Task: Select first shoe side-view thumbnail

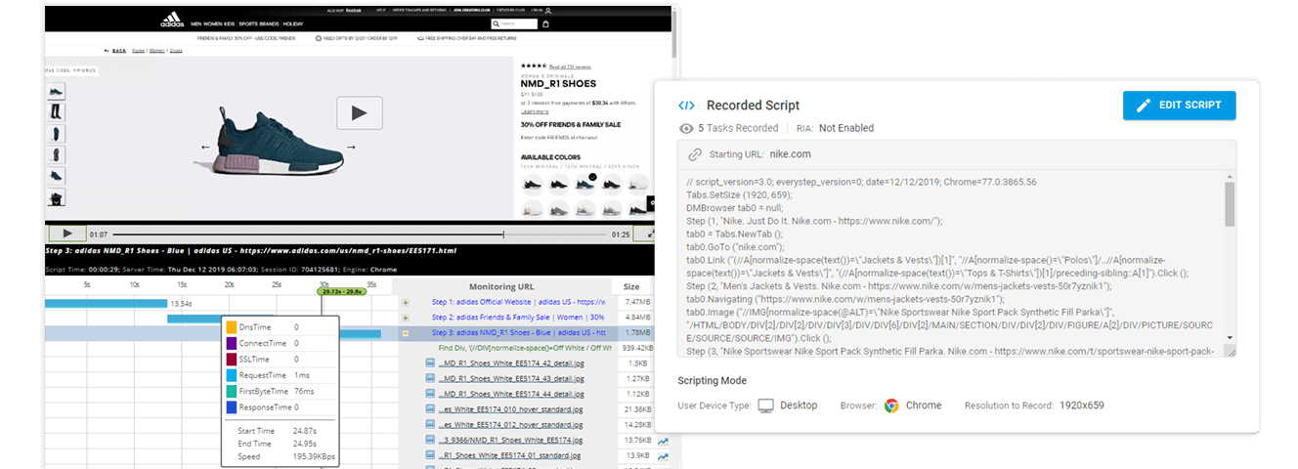Action: (x=56, y=92)
